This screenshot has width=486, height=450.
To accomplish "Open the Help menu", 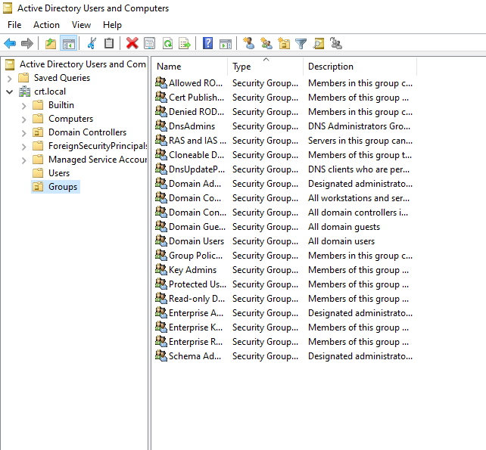I will [112, 25].
